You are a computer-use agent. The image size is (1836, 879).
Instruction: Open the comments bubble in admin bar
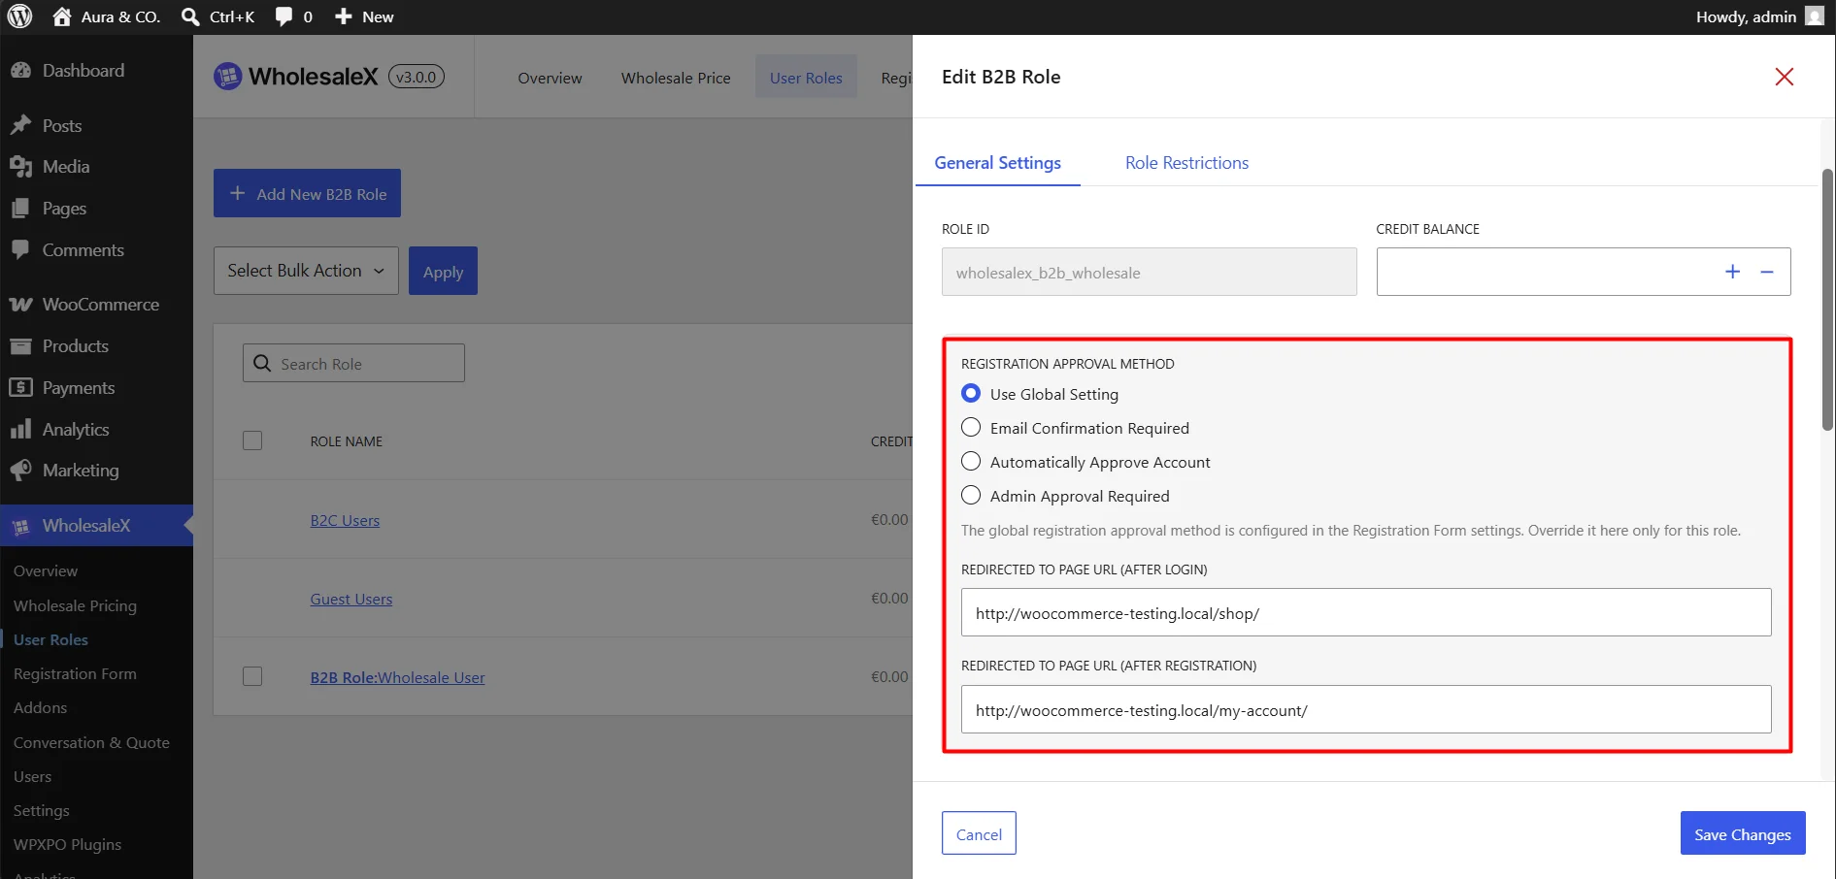coord(284,16)
